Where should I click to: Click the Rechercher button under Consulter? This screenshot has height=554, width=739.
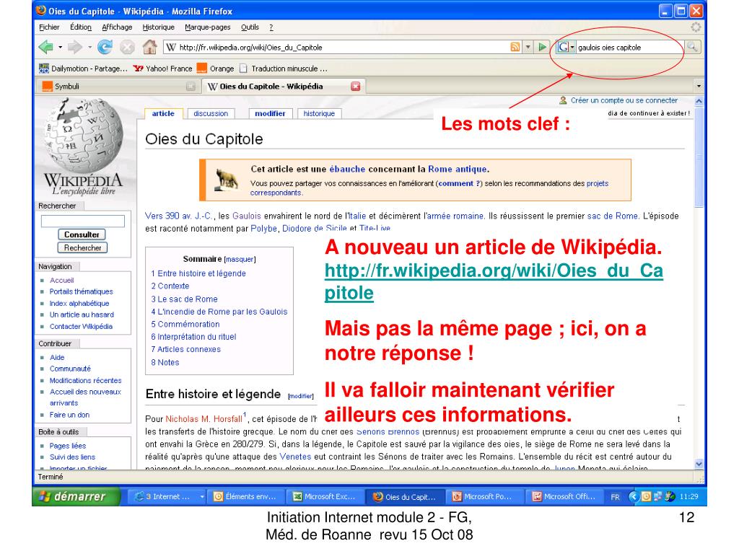click(82, 247)
